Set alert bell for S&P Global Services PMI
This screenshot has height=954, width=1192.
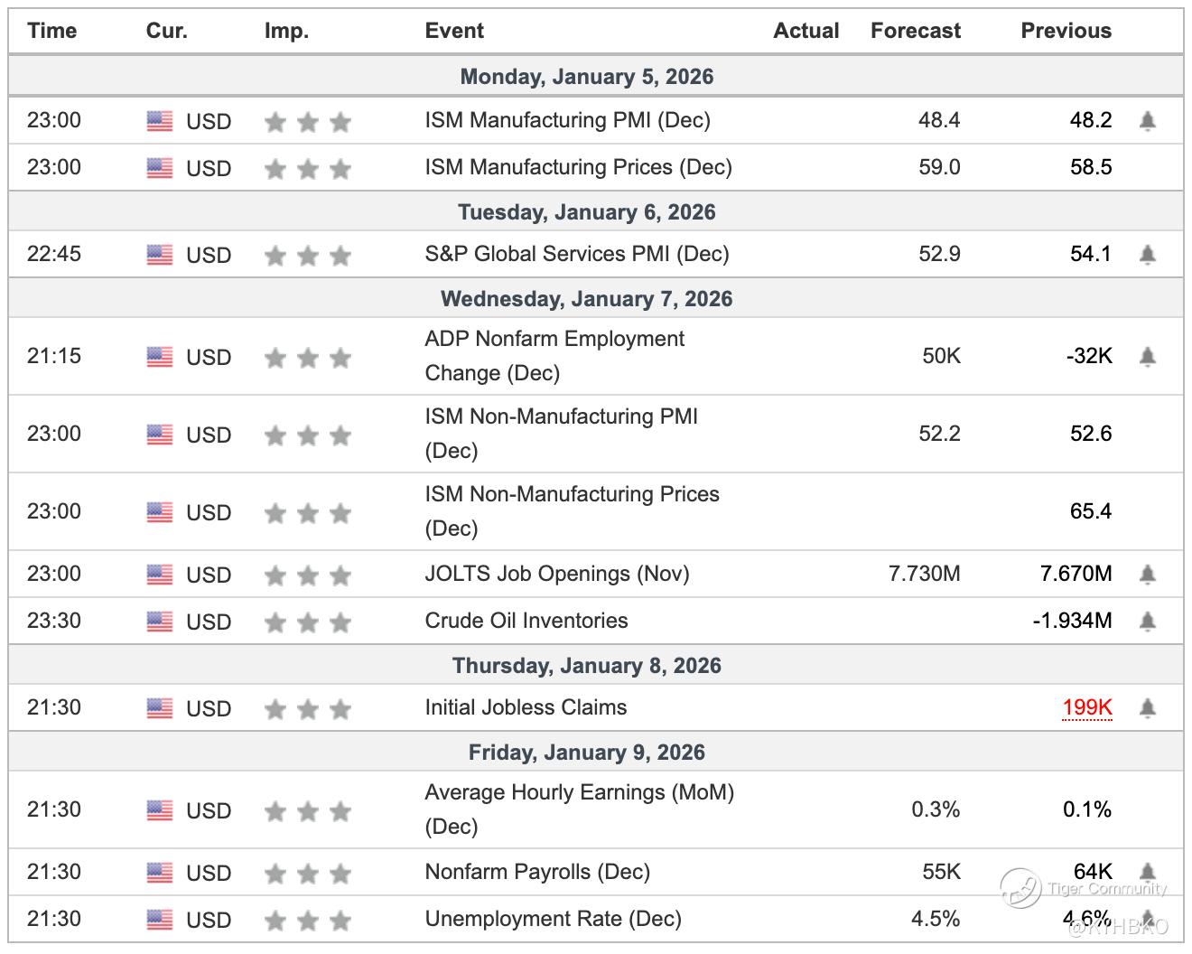point(1147,254)
